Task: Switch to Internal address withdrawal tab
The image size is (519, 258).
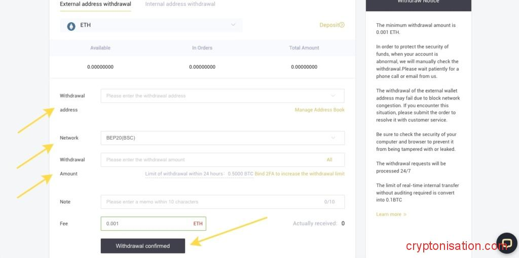Action: (180, 4)
